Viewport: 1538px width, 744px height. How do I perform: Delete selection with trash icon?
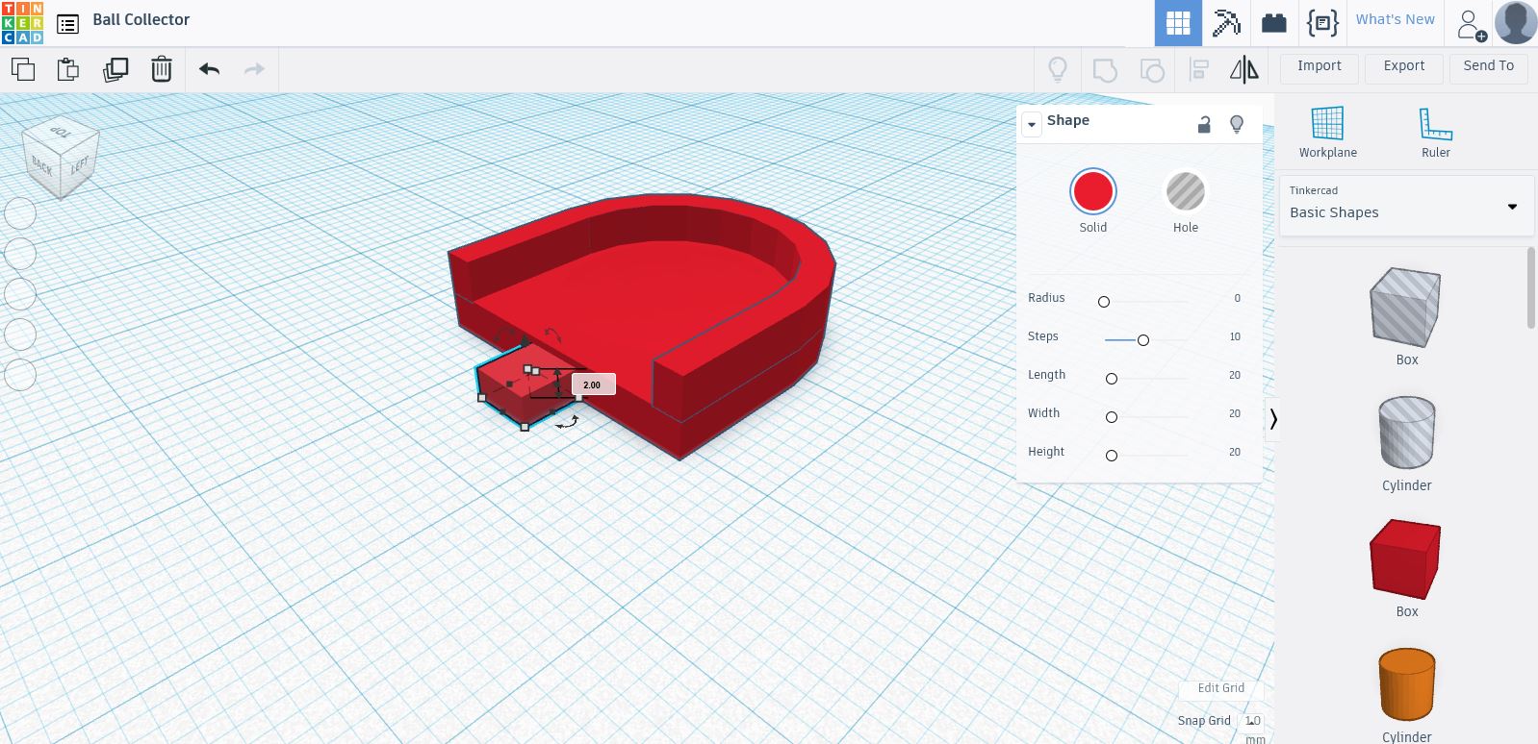[x=162, y=69]
